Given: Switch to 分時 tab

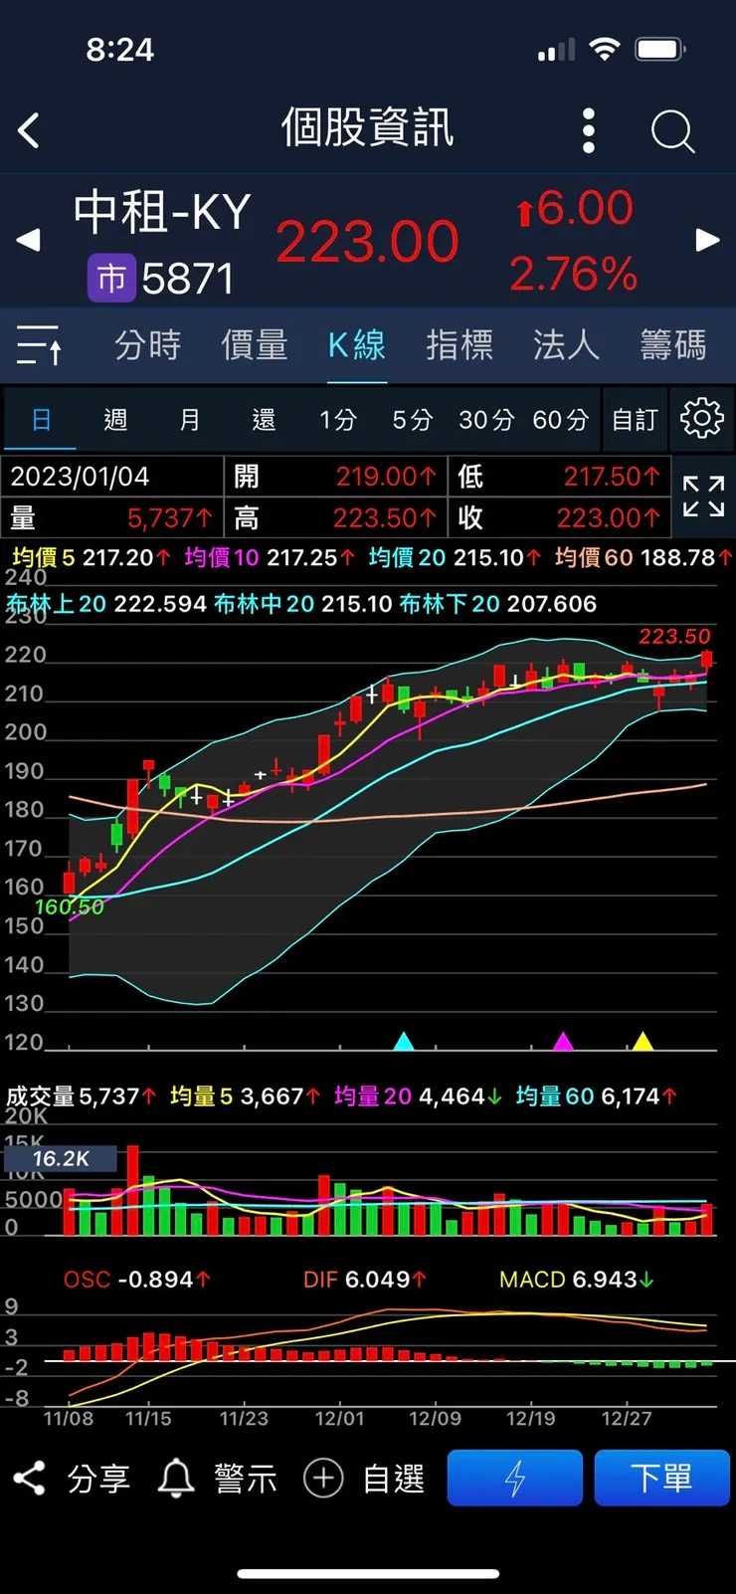Looking at the screenshot, I should [x=147, y=345].
